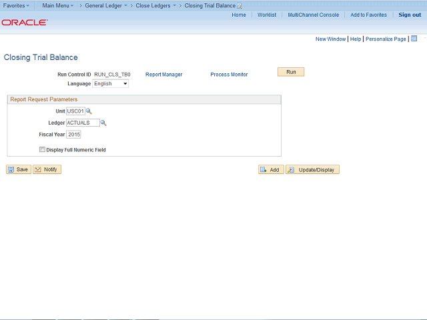Click the Closing Trial Balance page title
Viewport: 427px width, 320px height.
pos(41,57)
